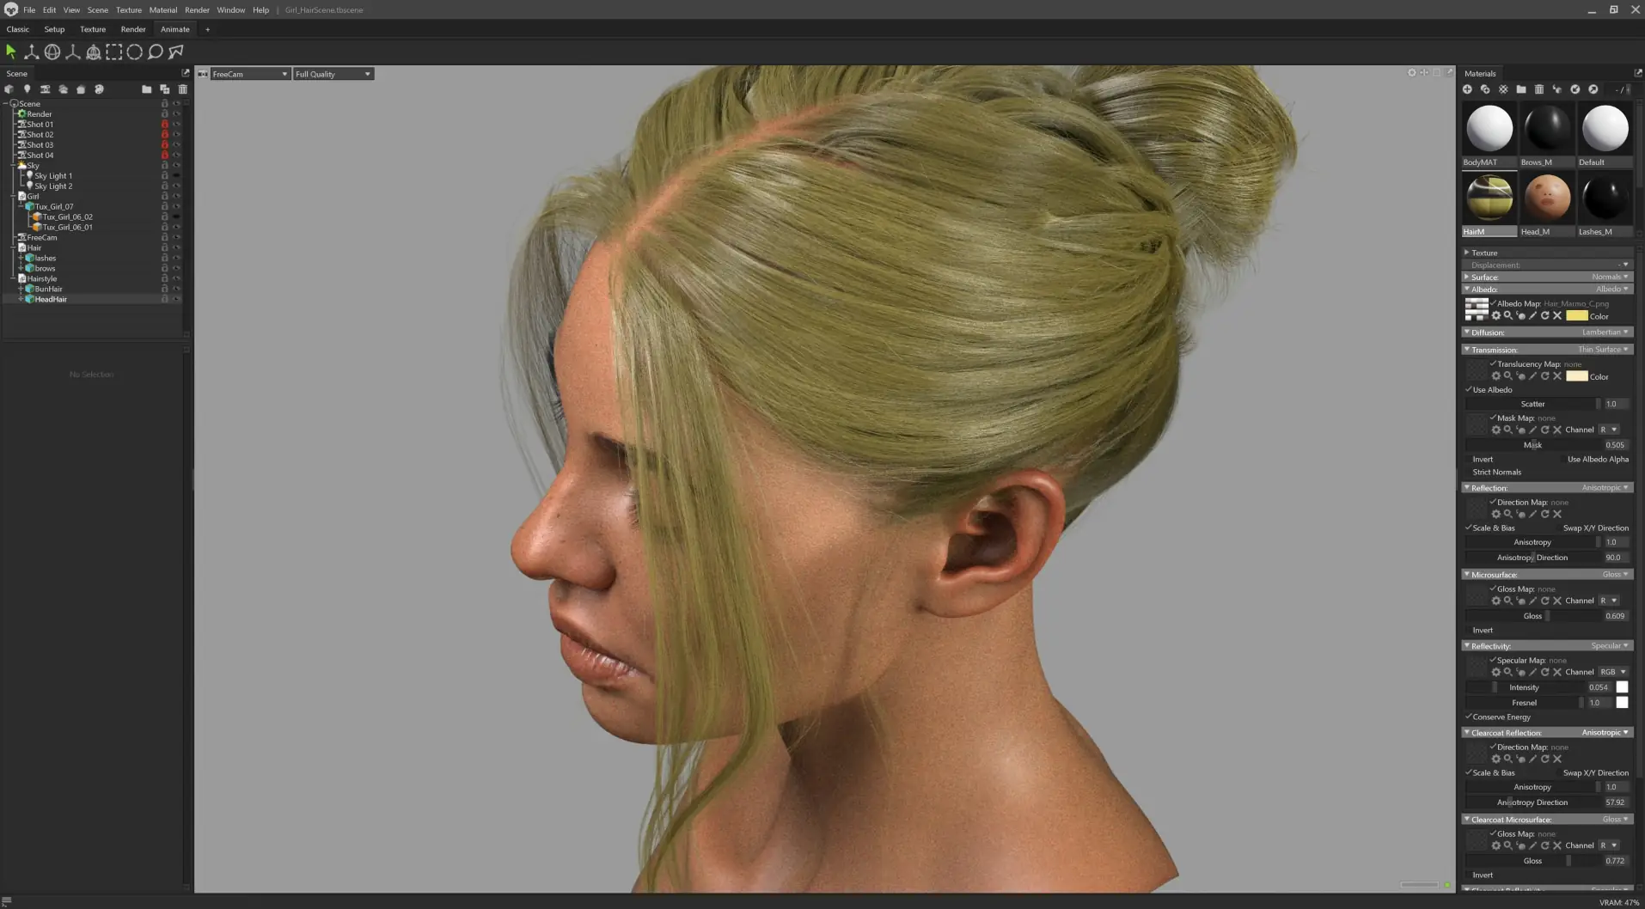Click the Mask value field 0.505
This screenshot has height=909, width=1645.
click(1615, 445)
